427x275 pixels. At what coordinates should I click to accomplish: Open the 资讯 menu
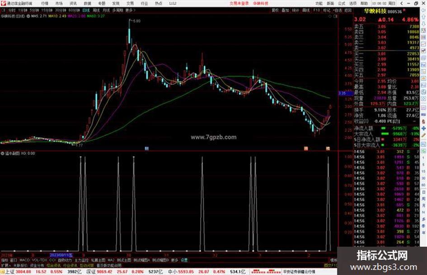(73, 3)
